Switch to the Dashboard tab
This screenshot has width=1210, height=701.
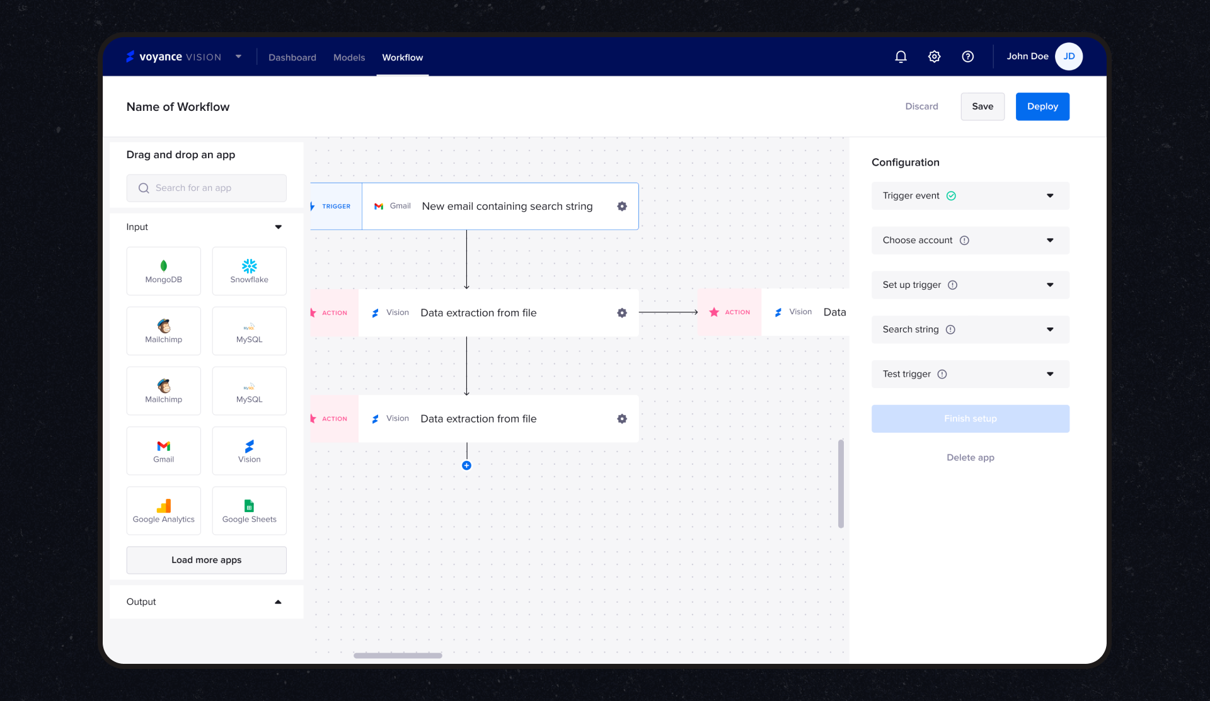point(292,57)
